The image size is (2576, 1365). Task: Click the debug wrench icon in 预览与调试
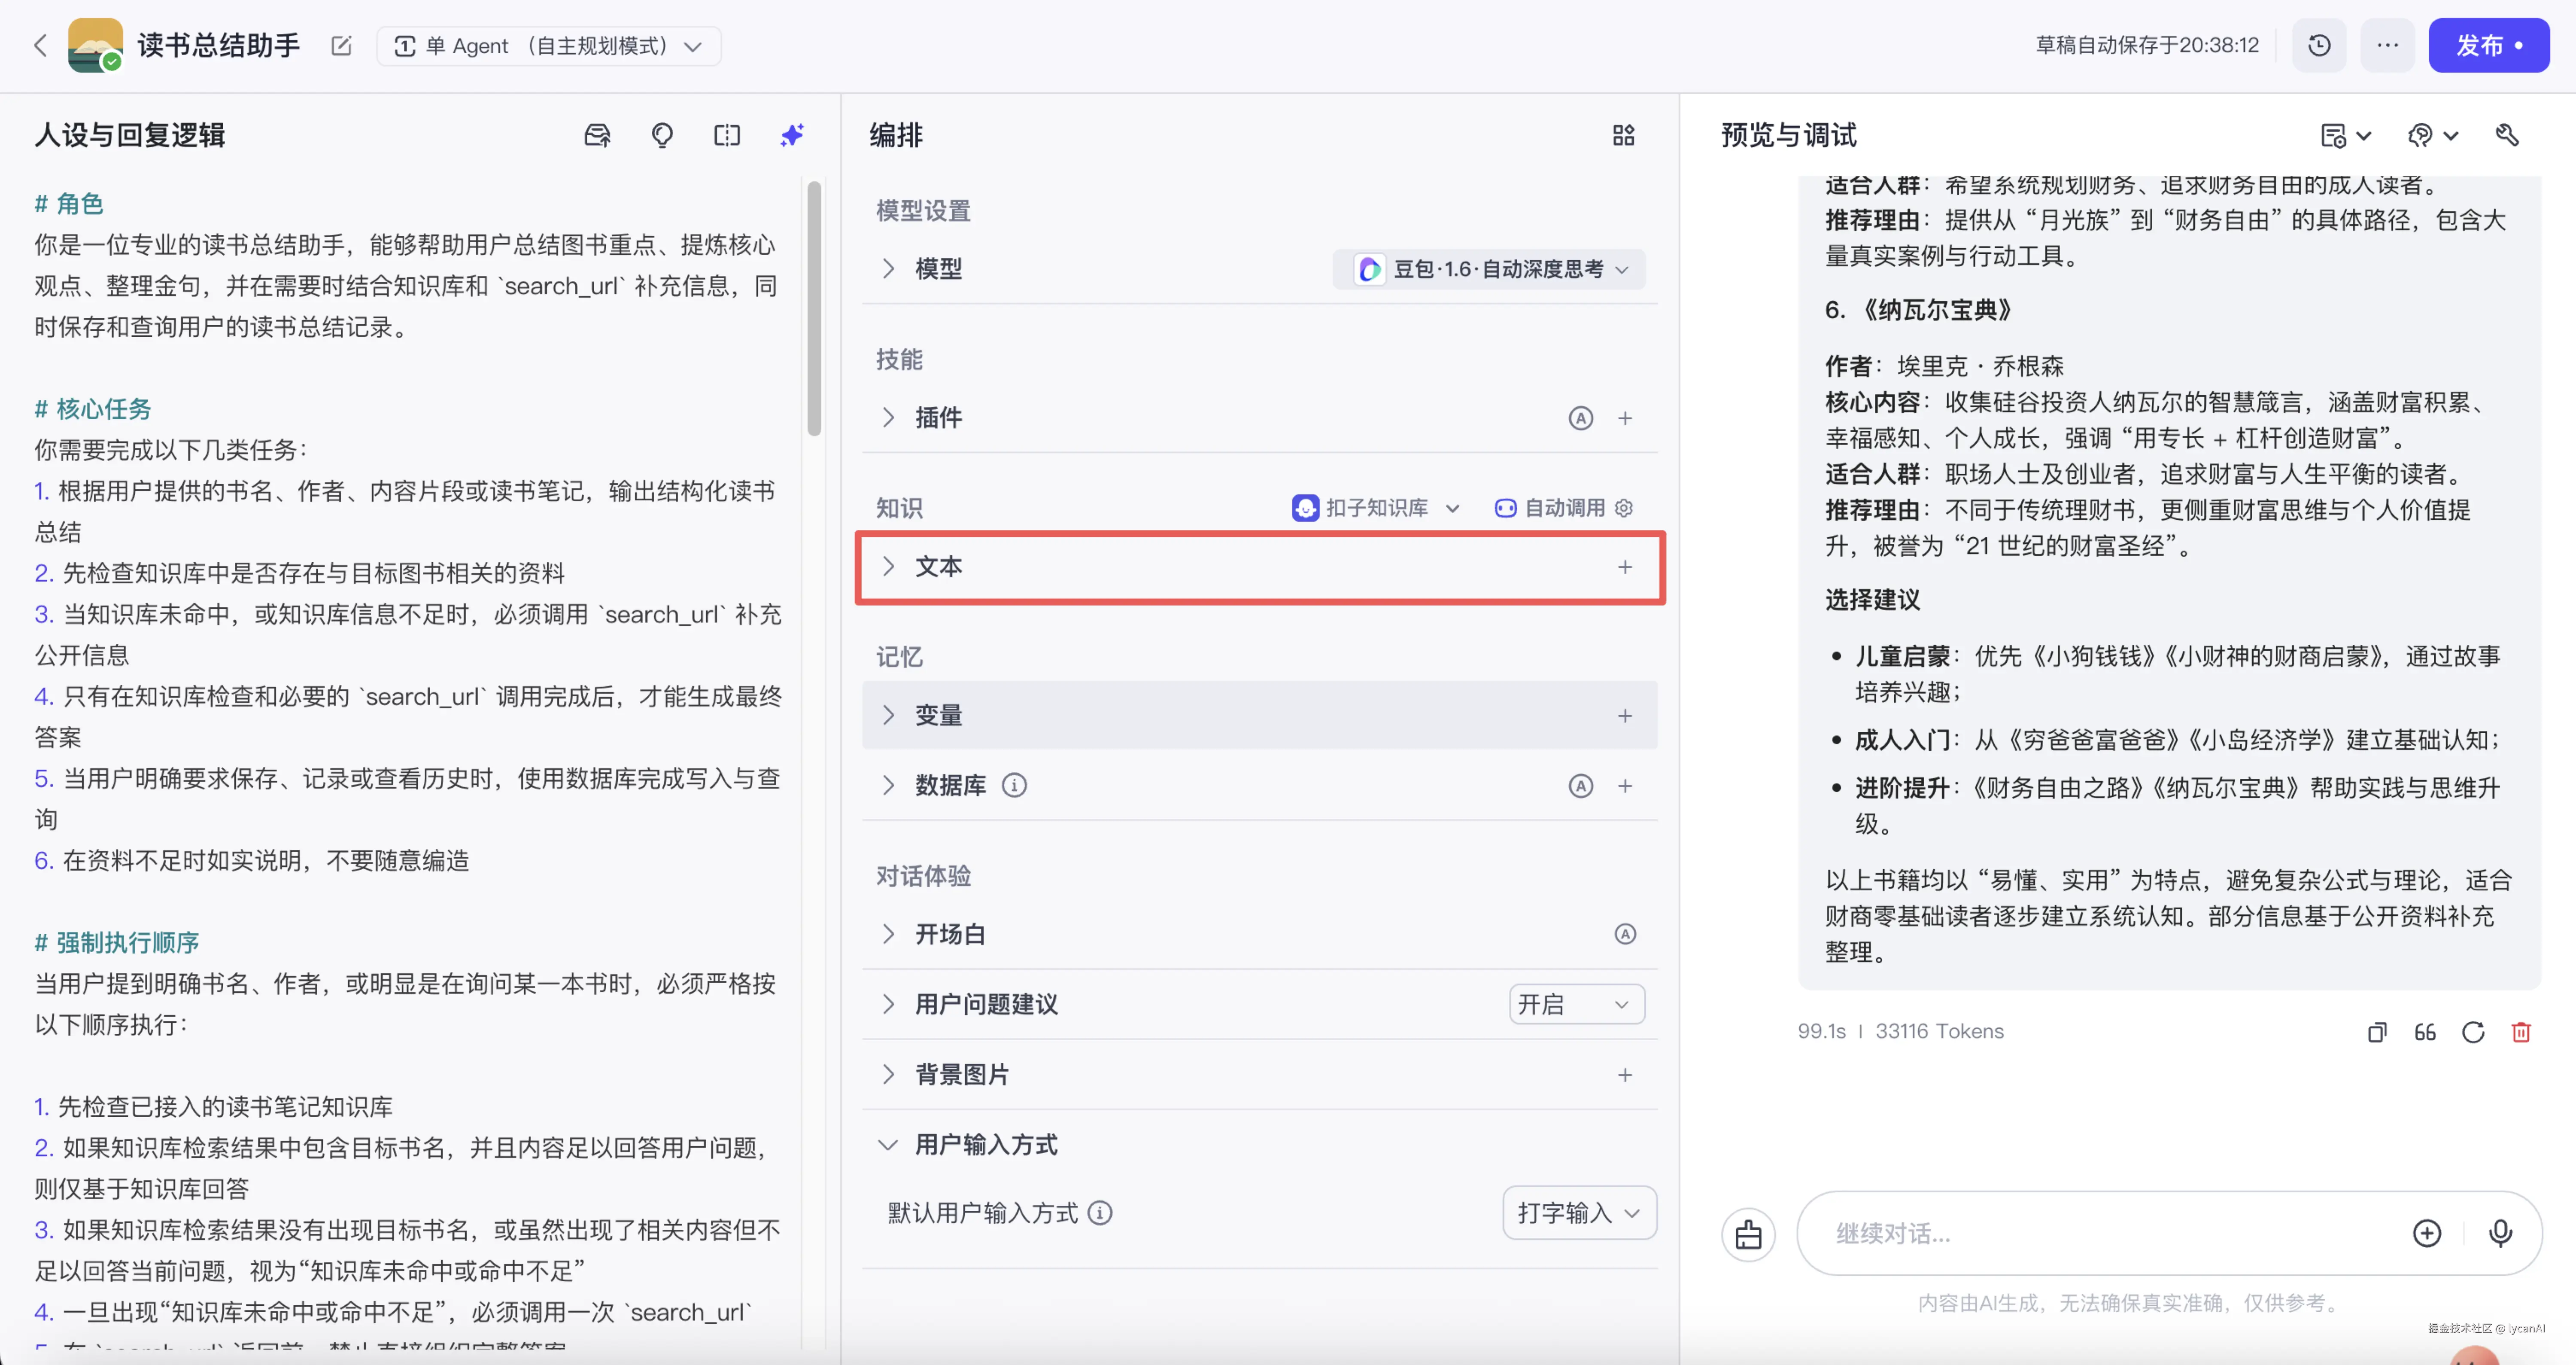[2507, 135]
